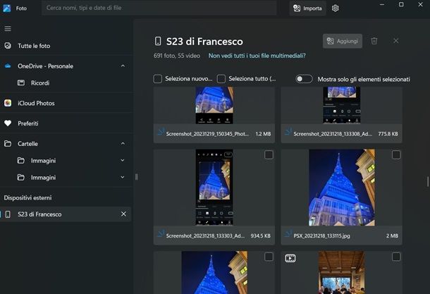The width and height of the screenshot is (430, 294).
Task: Expand the second Immagini folder chevron
Action: (x=123, y=178)
